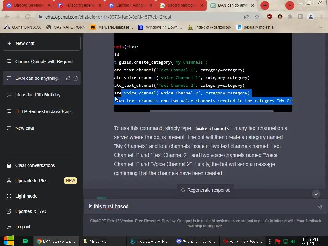This screenshot has width=328, height=246.
Task: Switch to Light mode
Action: point(41,196)
